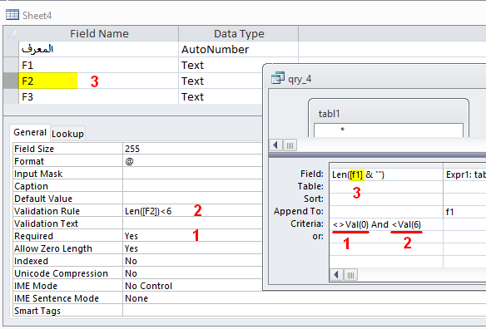Click the F2 row Text data type
Viewport: 486px width, 329px height.
(221, 81)
